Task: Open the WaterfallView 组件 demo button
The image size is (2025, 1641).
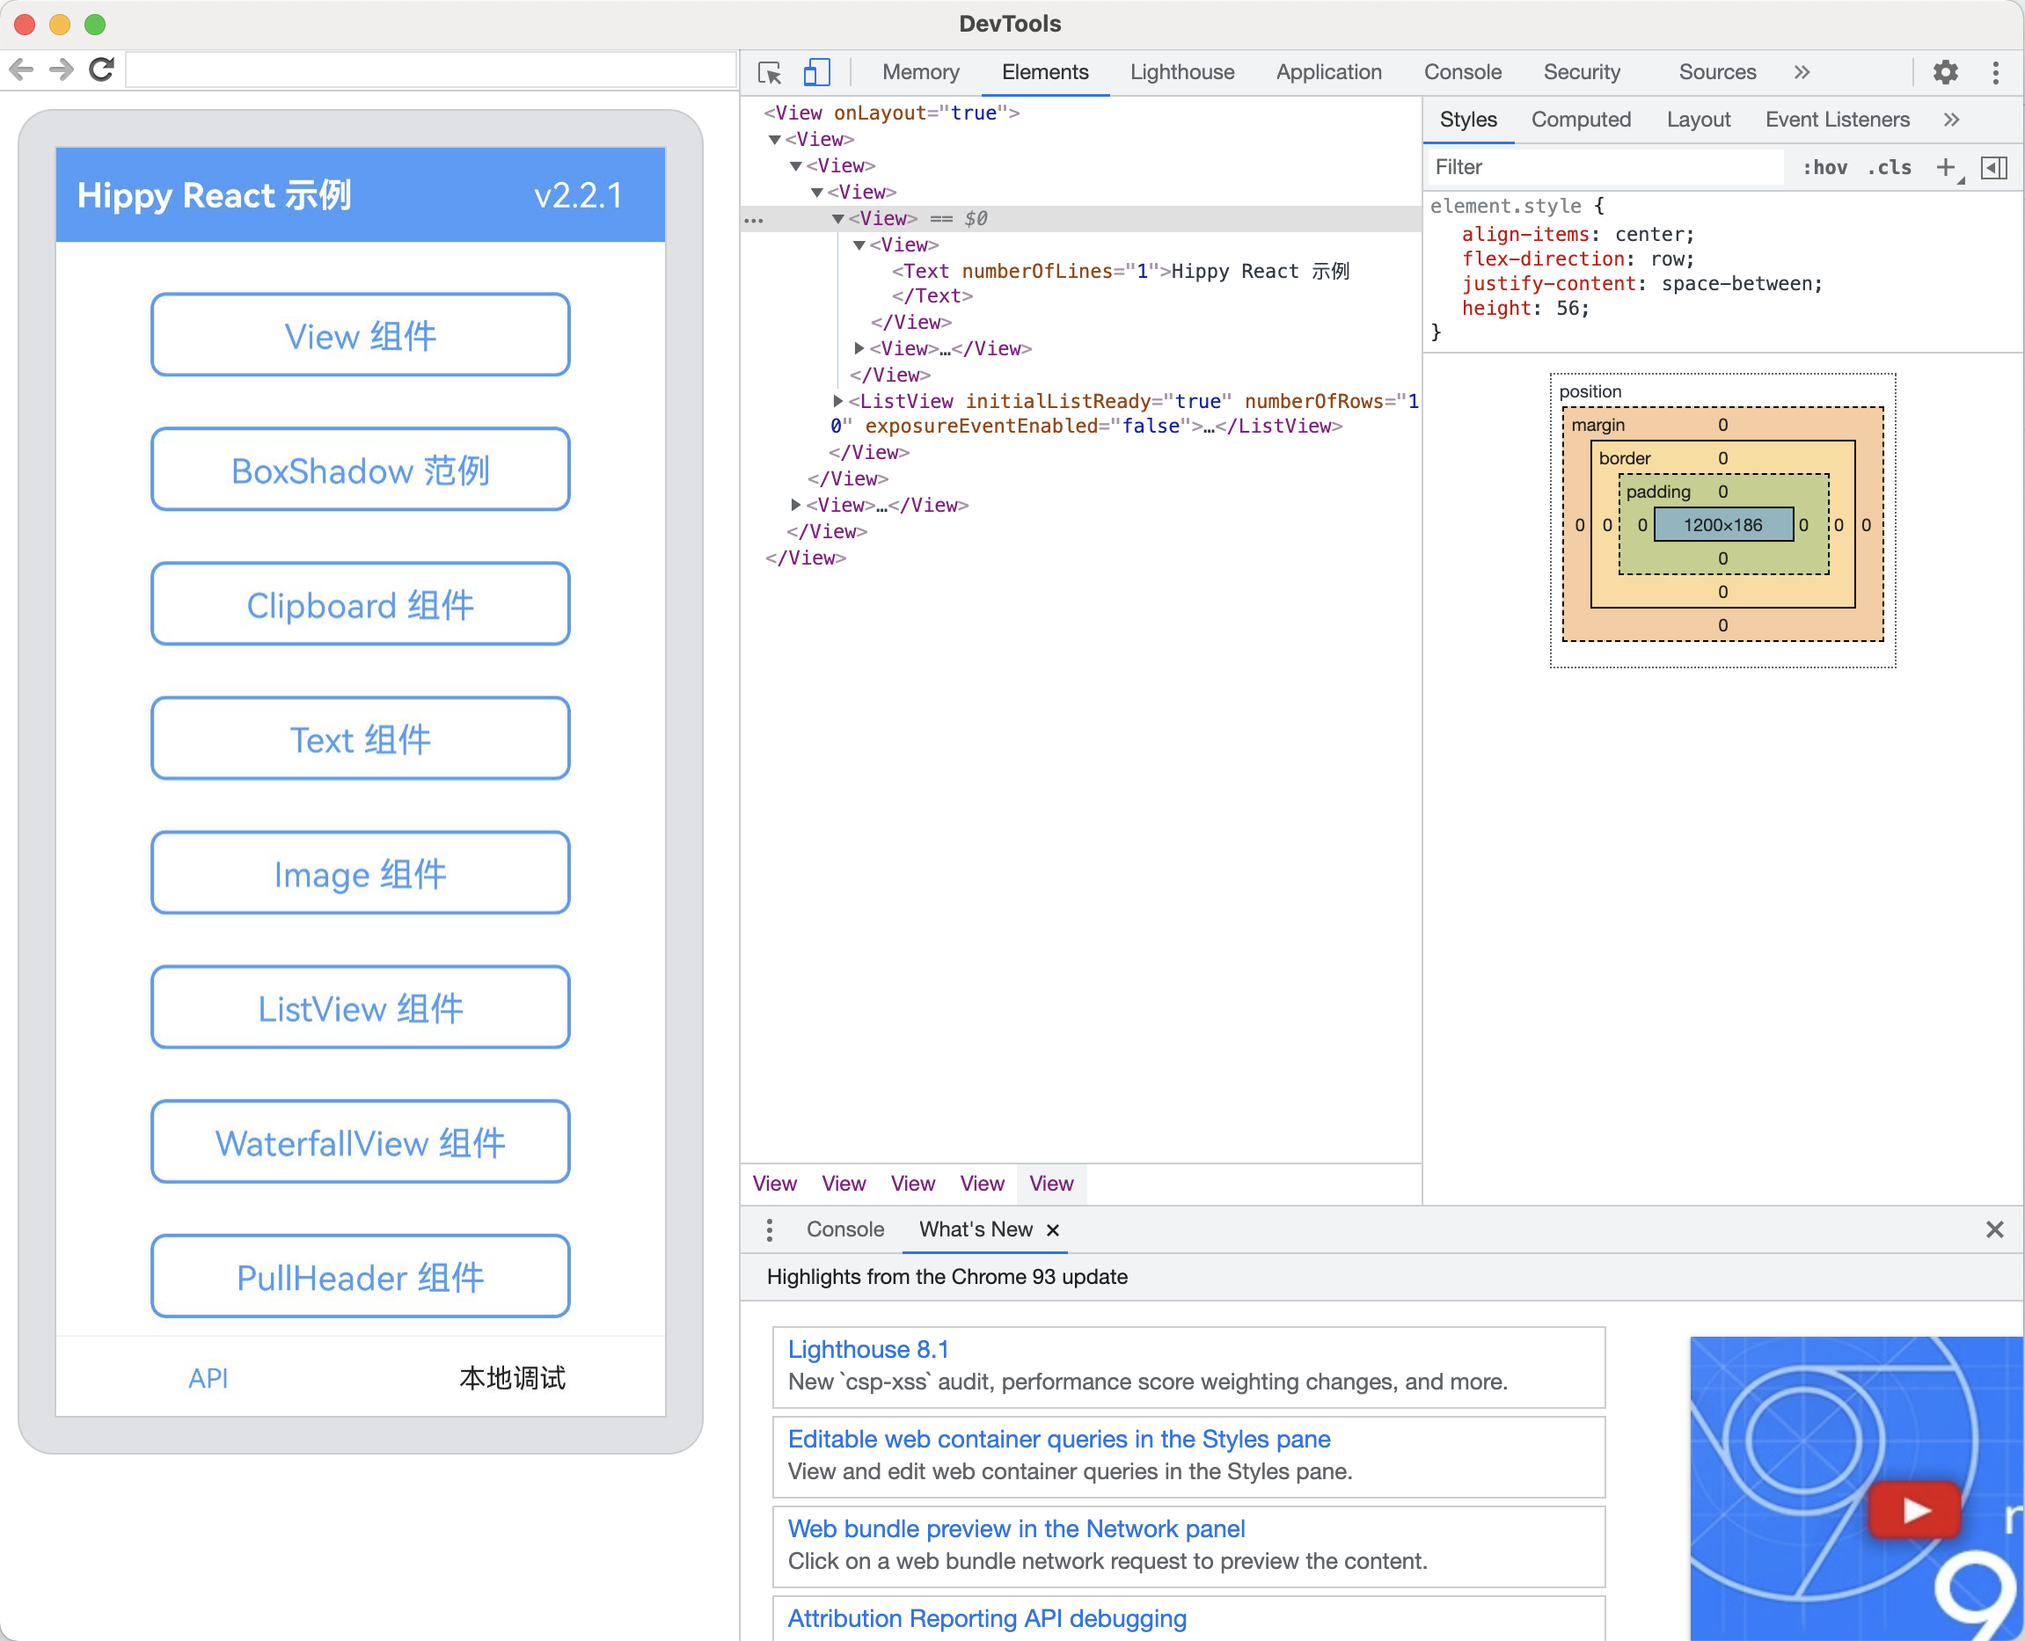Action: pyautogui.click(x=360, y=1141)
